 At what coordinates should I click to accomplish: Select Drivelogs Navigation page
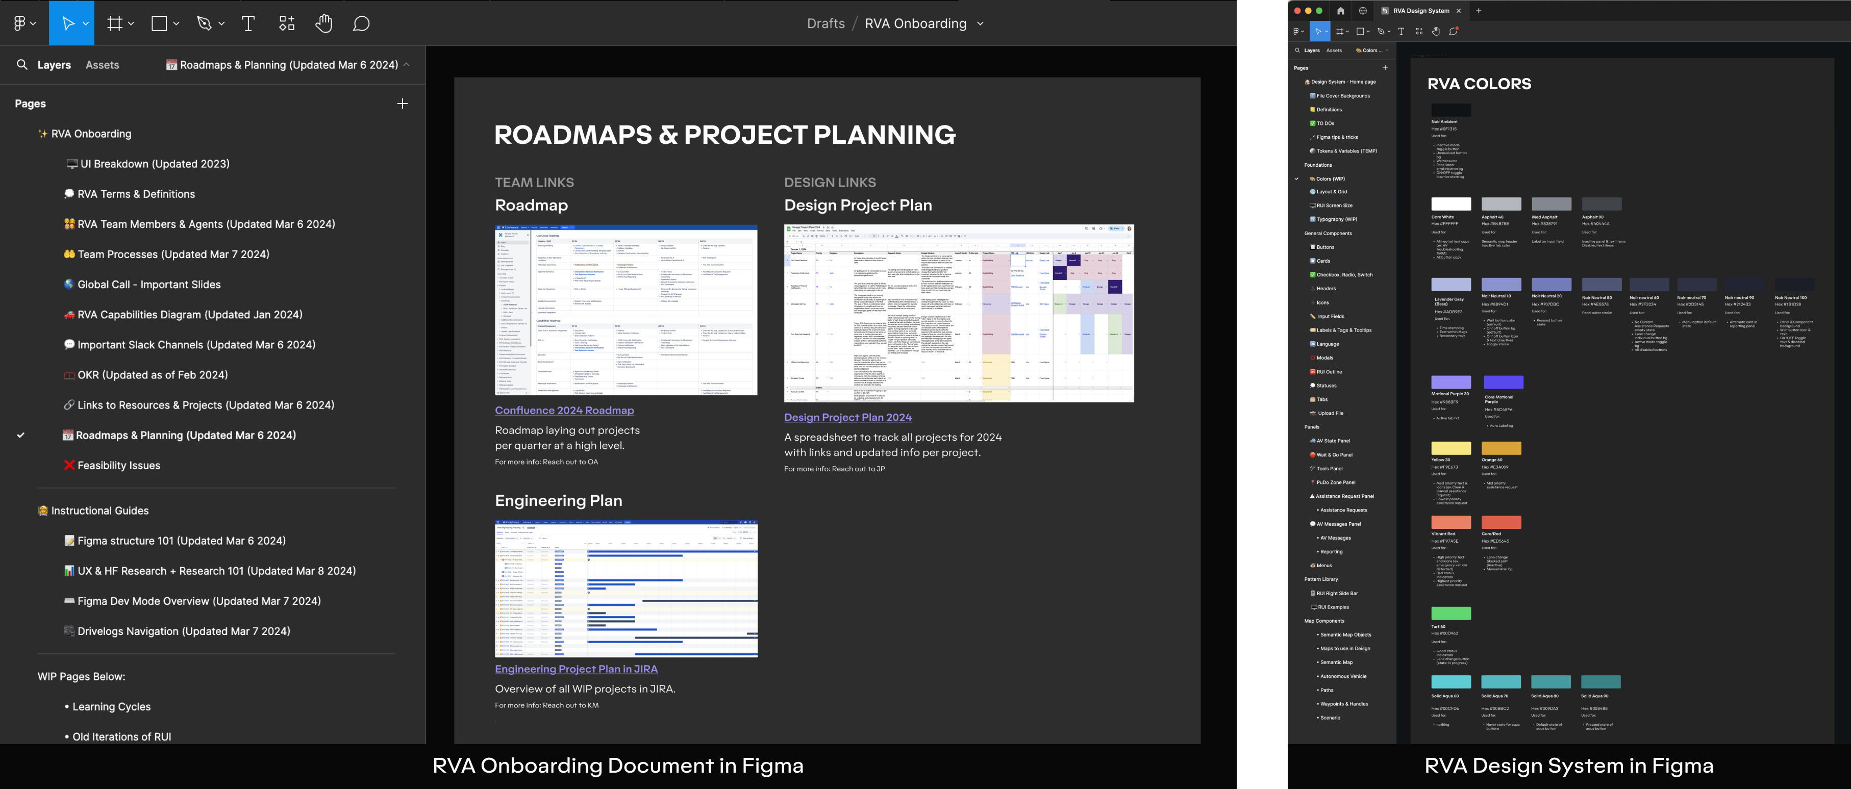(x=177, y=631)
